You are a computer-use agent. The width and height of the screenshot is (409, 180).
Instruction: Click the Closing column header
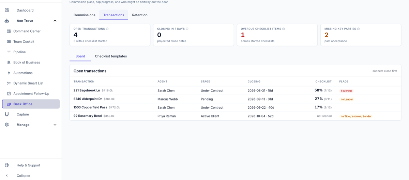pos(254,82)
